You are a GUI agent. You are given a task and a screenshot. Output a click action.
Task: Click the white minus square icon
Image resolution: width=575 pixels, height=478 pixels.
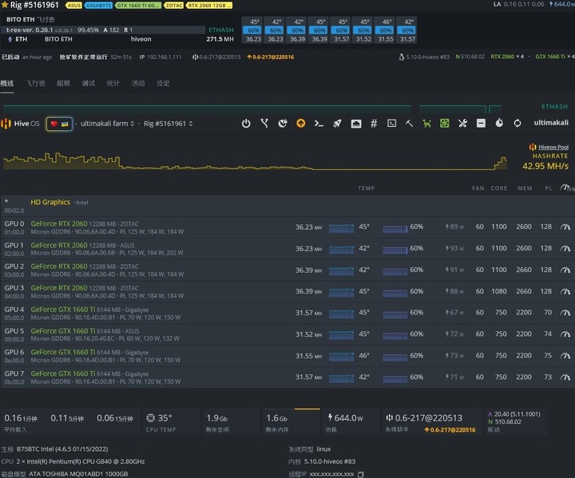tap(481, 124)
